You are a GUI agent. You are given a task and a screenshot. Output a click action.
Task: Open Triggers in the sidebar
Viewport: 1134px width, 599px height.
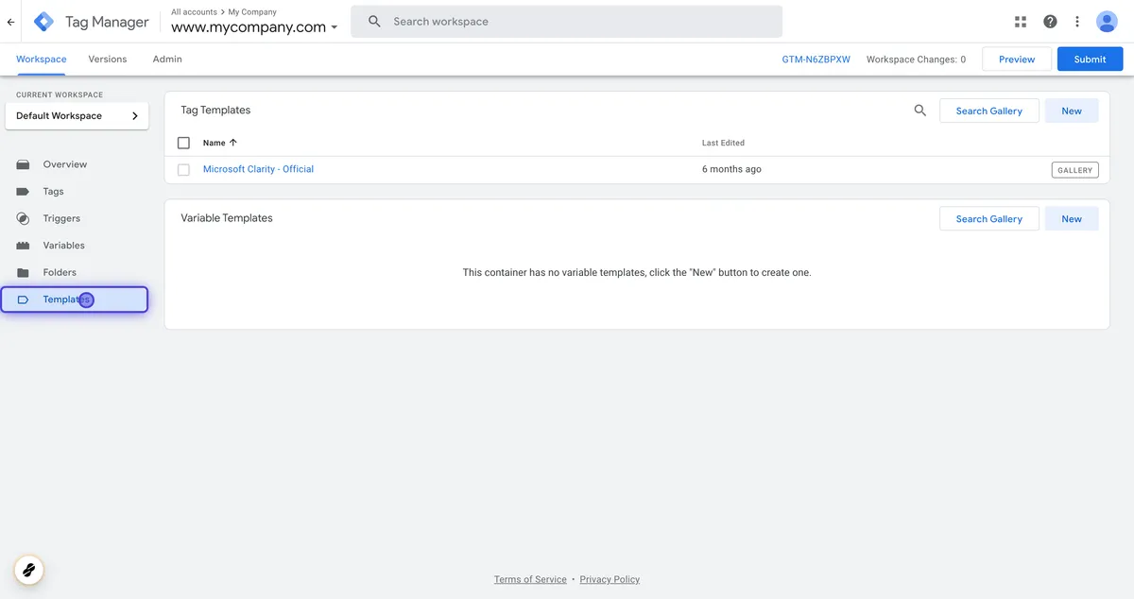(x=61, y=218)
